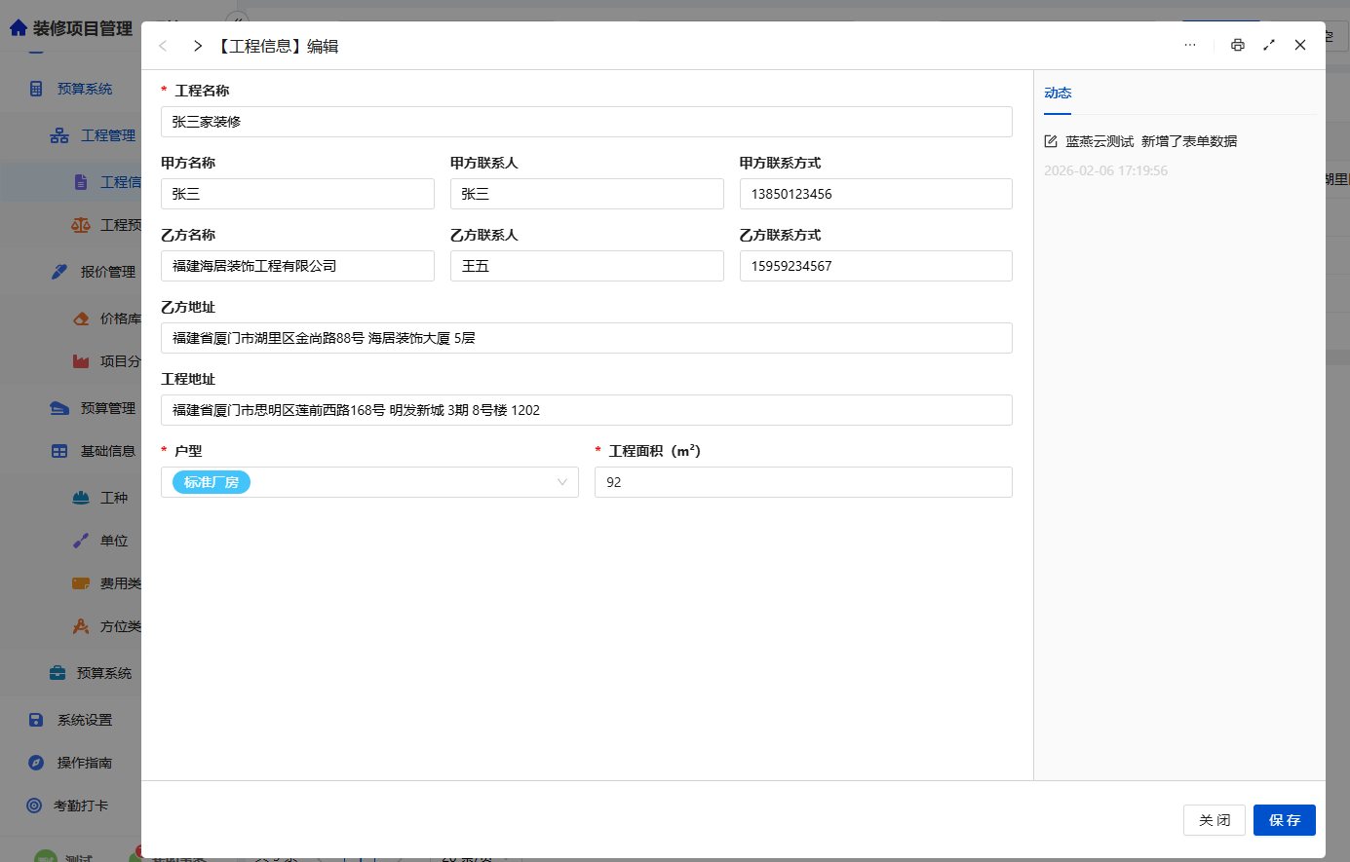The height and width of the screenshot is (862, 1350).
Task: Switch to the 动态 tab
Action: pyautogui.click(x=1058, y=94)
